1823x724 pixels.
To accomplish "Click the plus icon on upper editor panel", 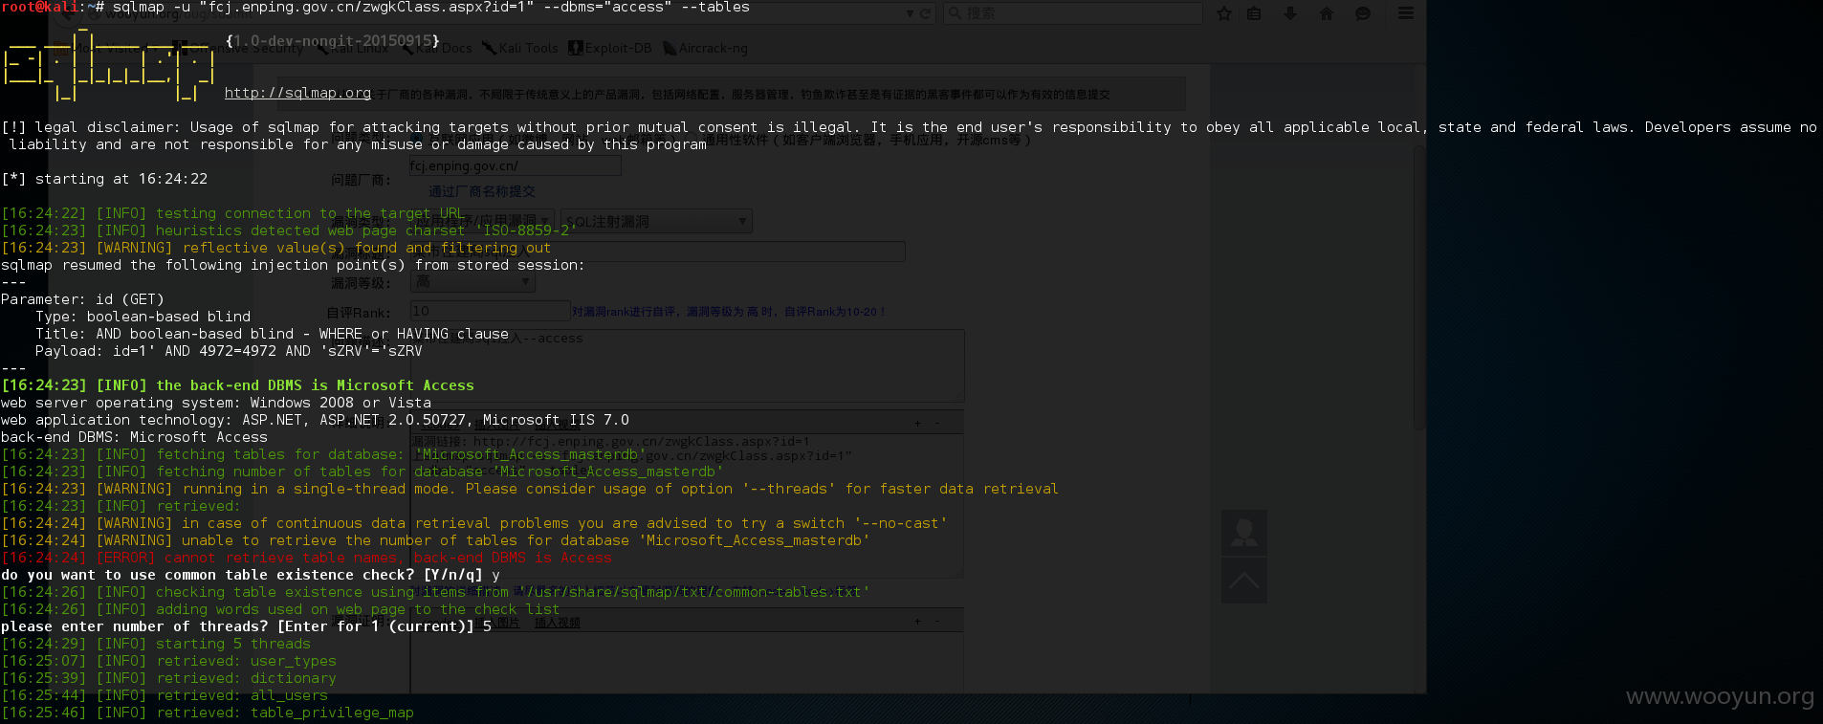I will pyautogui.click(x=918, y=423).
